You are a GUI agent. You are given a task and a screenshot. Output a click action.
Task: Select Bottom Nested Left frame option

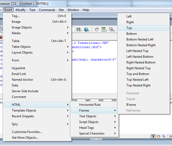(143, 39)
